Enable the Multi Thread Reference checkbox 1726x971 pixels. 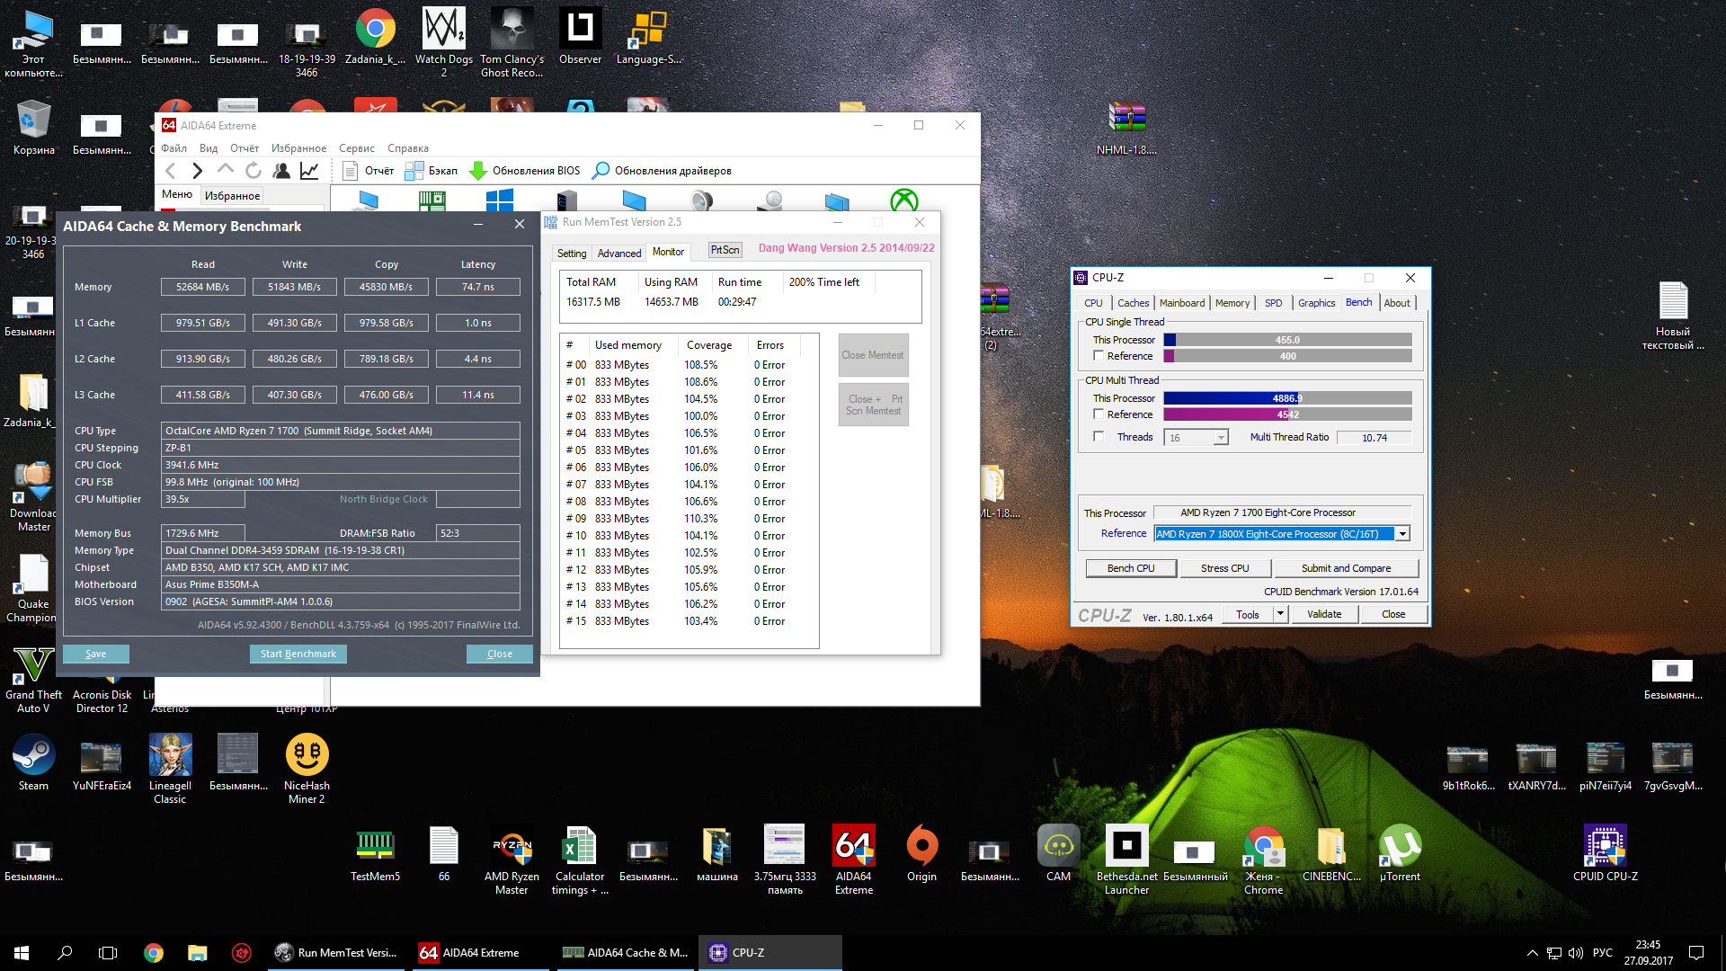(x=1099, y=414)
